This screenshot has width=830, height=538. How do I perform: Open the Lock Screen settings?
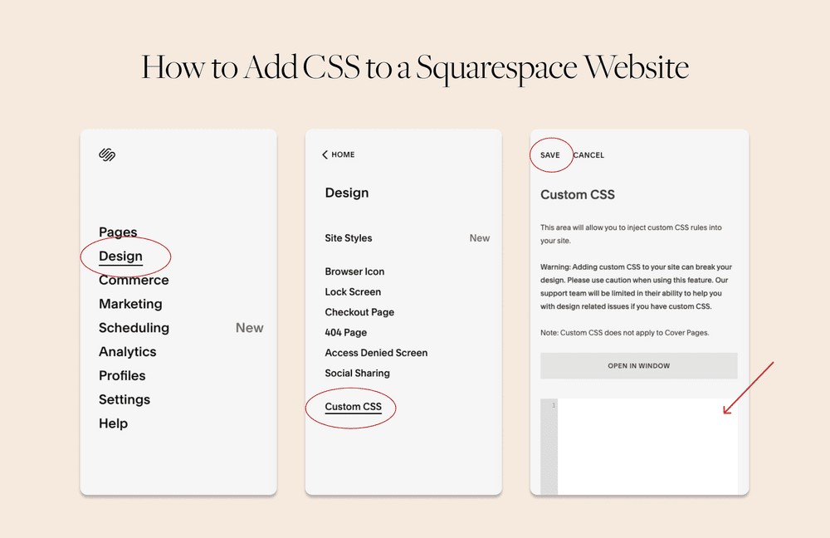coord(353,291)
